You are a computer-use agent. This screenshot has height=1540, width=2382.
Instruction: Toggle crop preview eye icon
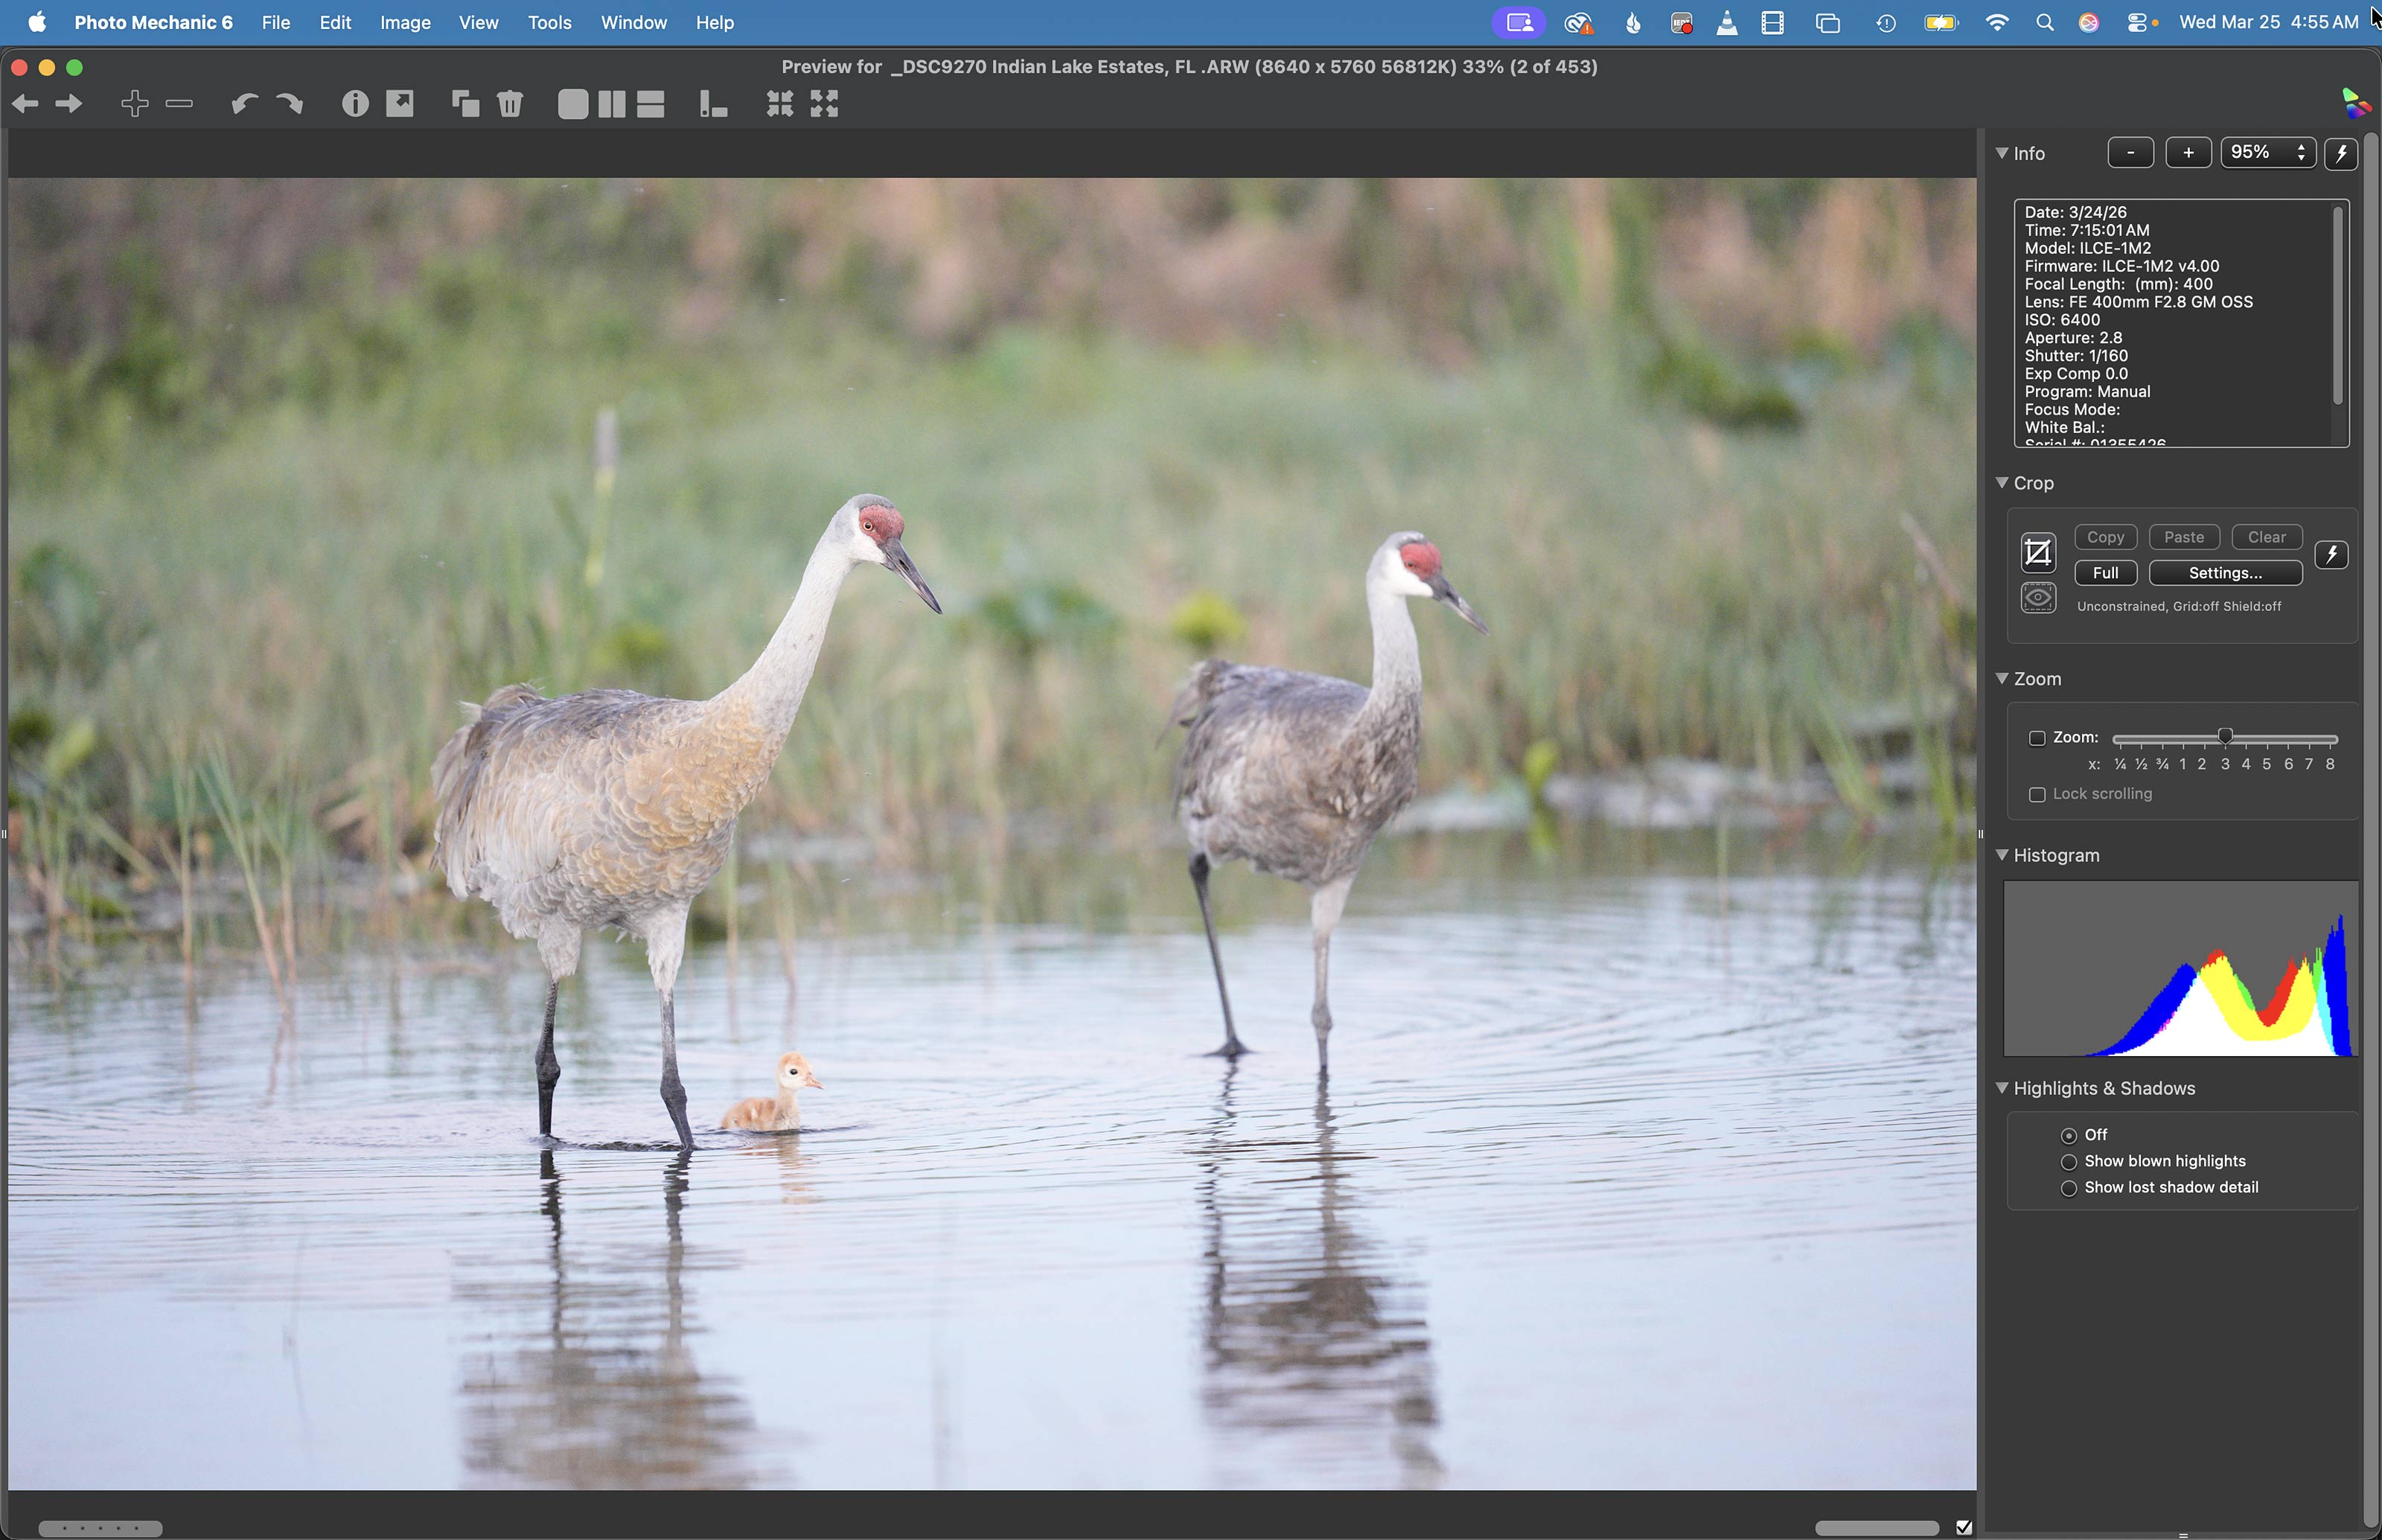(2037, 598)
